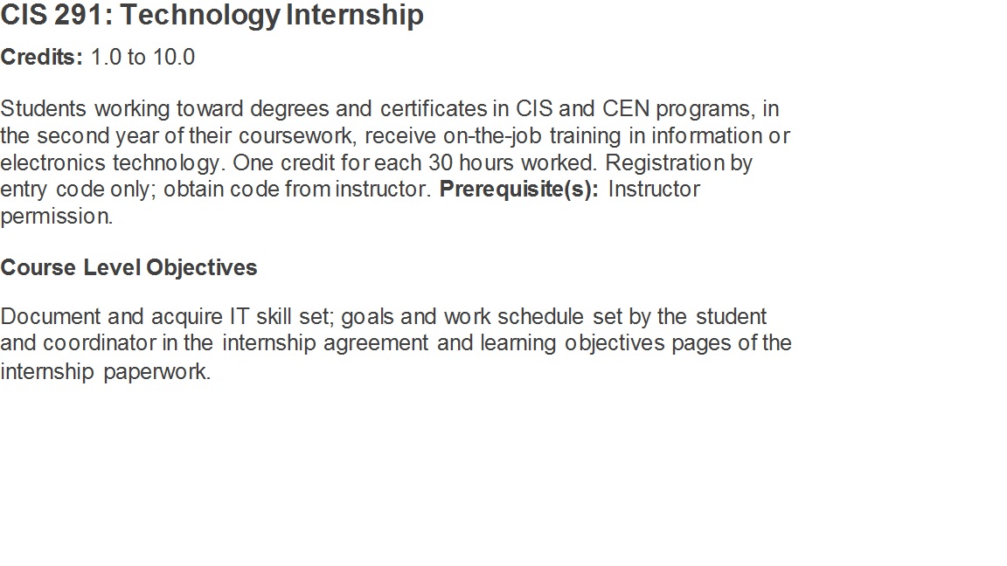Screen dimensions: 1007x566
Task: Click the word permission ending the paragraph
Action: pos(55,217)
